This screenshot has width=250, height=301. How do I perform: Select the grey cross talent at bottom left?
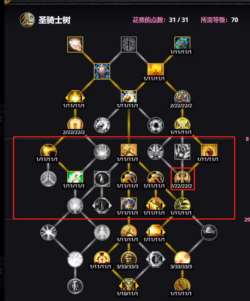point(75,286)
